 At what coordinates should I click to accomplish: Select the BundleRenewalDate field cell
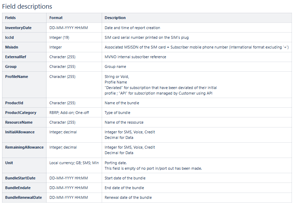point(24,197)
